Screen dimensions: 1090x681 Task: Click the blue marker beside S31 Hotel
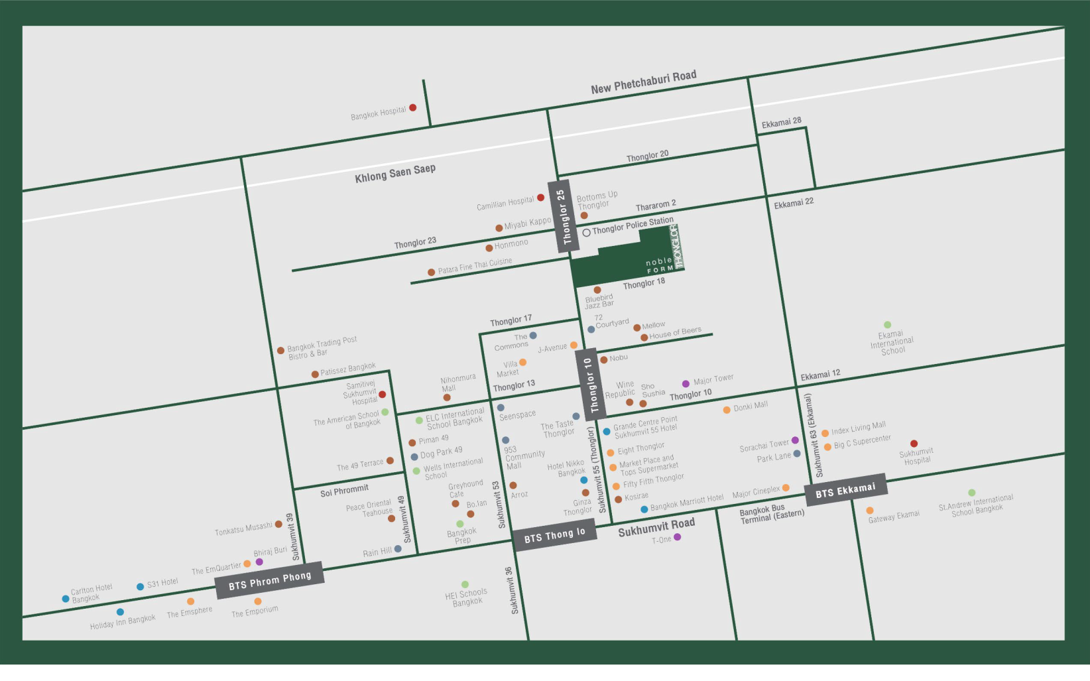click(x=140, y=587)
